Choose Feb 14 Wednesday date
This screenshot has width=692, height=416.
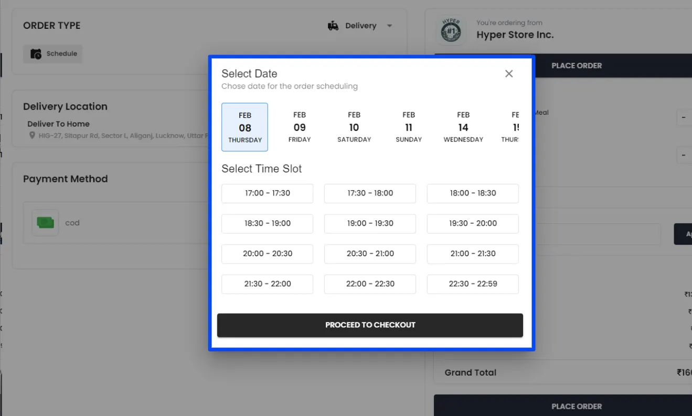pyautogui.click(x=463, y=127)
